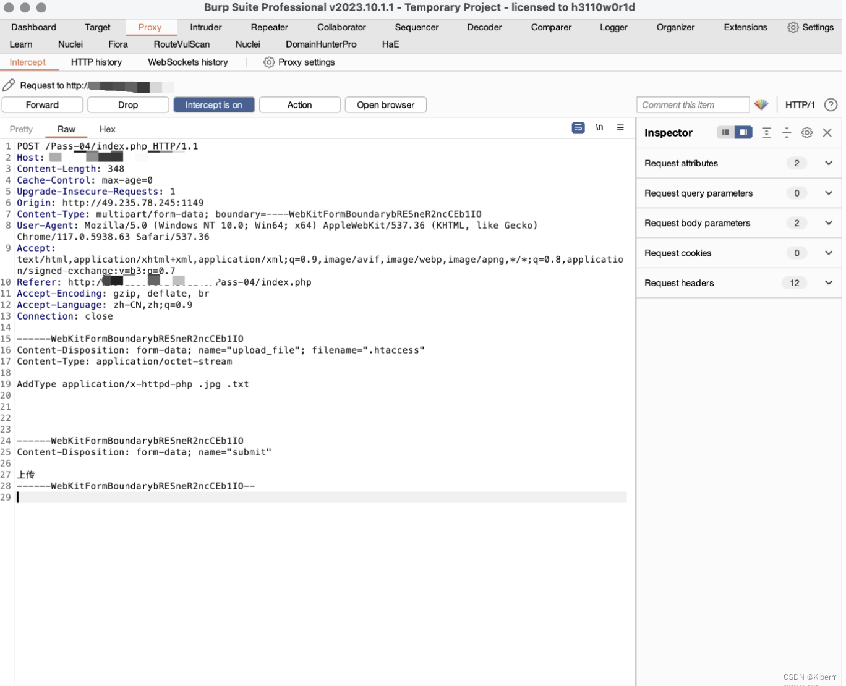Viewport: 846px width, 686px height.
Task: Switch to the Dashboard tab
Action: [34, 27]
